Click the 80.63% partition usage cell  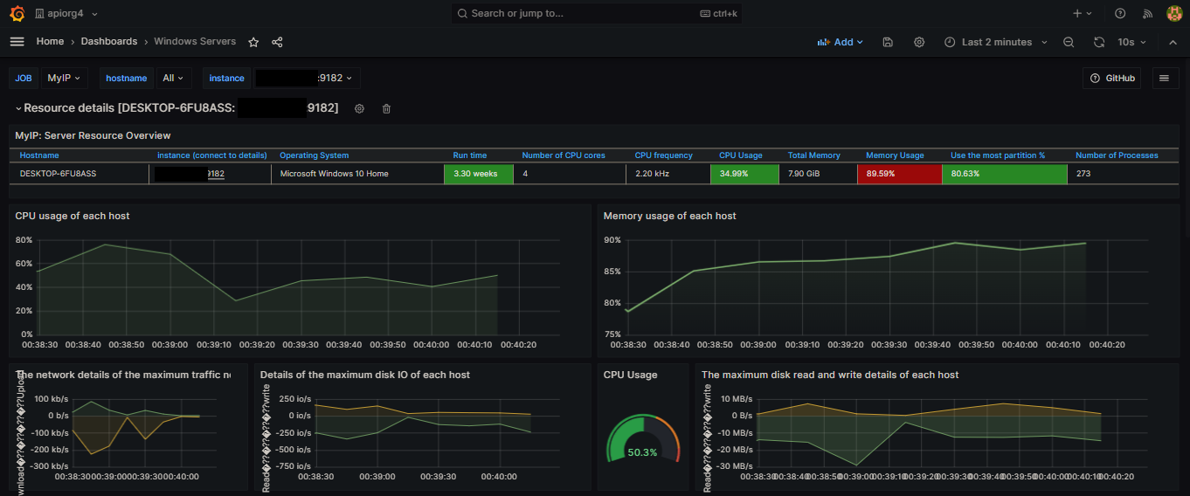(x=1005, y=174)
